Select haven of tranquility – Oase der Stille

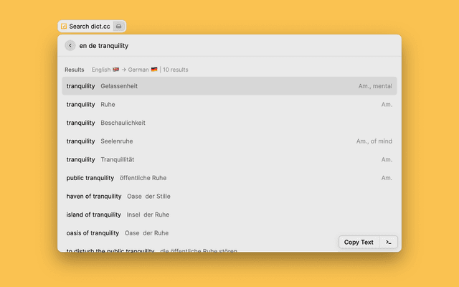[229, 196]
